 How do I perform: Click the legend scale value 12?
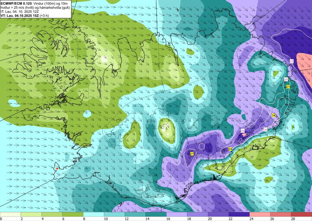click(x=127, y=219)
